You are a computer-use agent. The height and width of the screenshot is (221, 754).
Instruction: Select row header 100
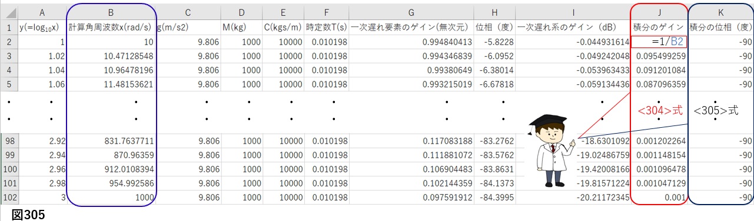click(x=9, y=169)
